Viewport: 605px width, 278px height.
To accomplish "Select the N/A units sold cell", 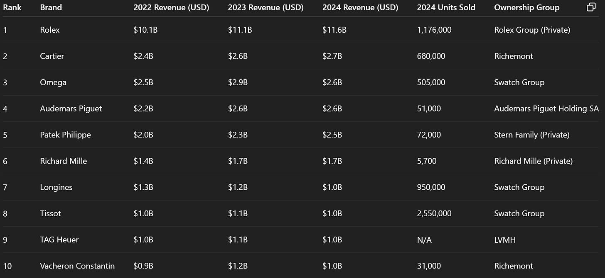I will point(424,239).
